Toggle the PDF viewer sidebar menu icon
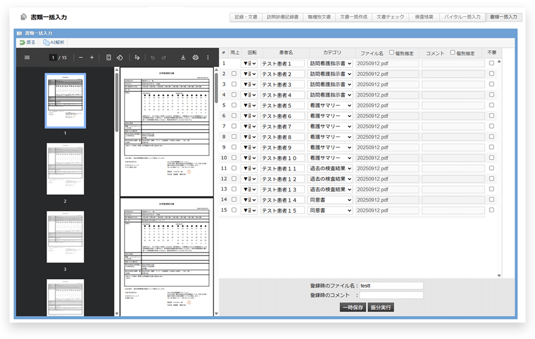Screen dimensions: 535x339 pos(27,58)
